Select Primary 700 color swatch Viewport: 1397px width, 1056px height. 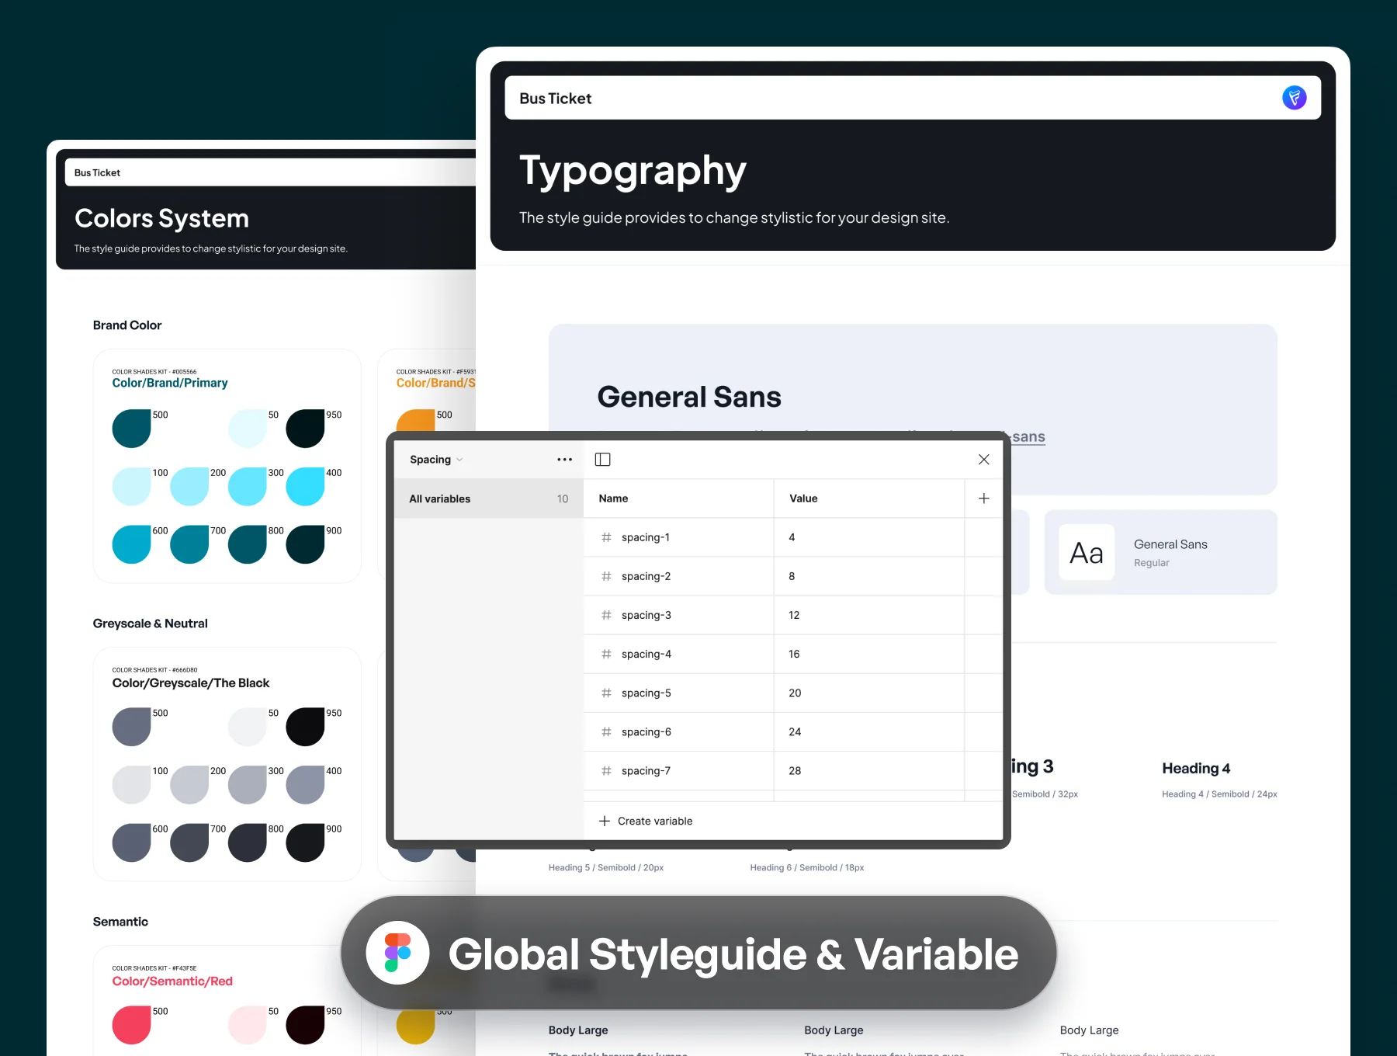pyautogui.click(x=189, y=544)
